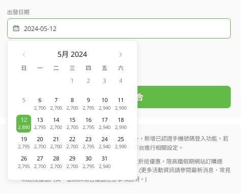Select May 29 date cell
The width and height of the screenshot is (245, 195).
72,162
